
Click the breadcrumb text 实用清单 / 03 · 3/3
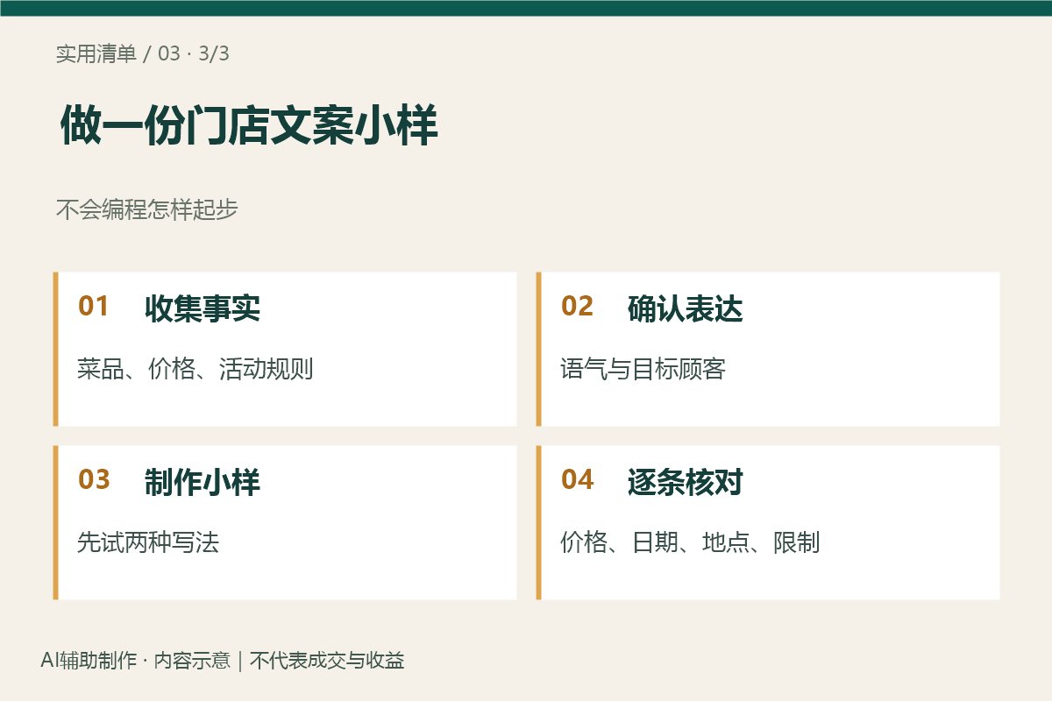click(x=143, y=53)
